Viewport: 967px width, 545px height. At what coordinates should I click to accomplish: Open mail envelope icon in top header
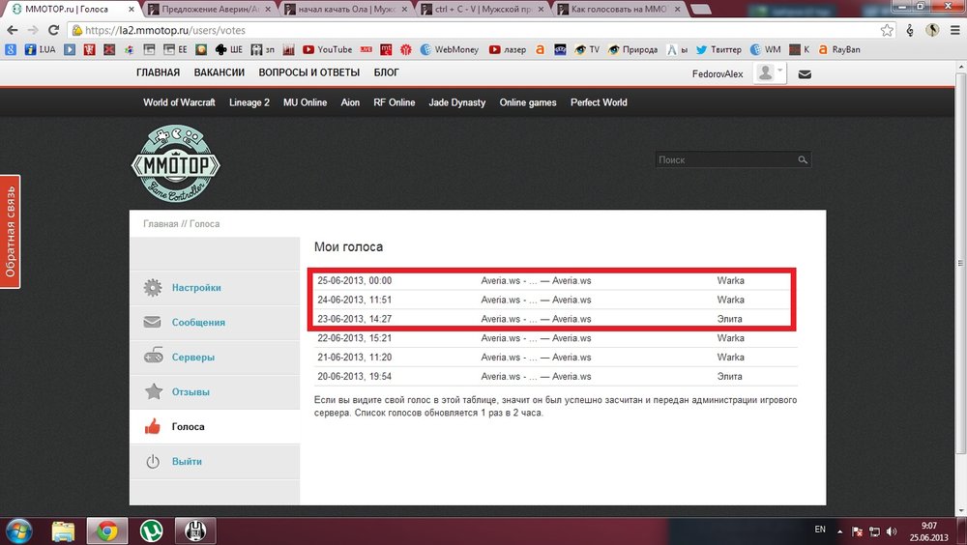(x=805, y=74)
